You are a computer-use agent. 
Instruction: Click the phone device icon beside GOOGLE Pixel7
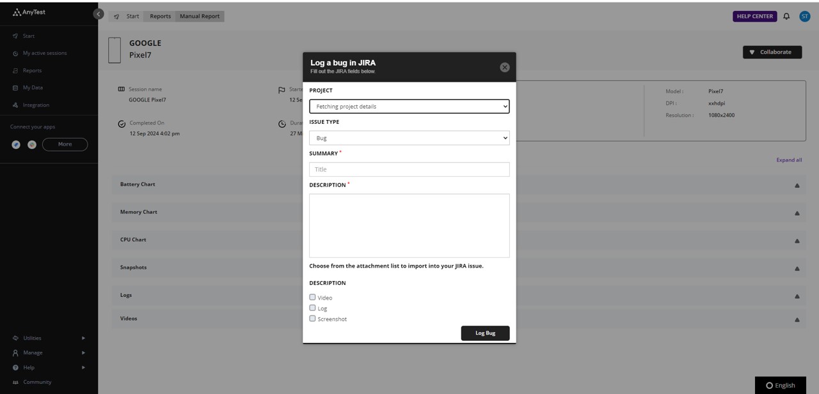coord(115,50)
